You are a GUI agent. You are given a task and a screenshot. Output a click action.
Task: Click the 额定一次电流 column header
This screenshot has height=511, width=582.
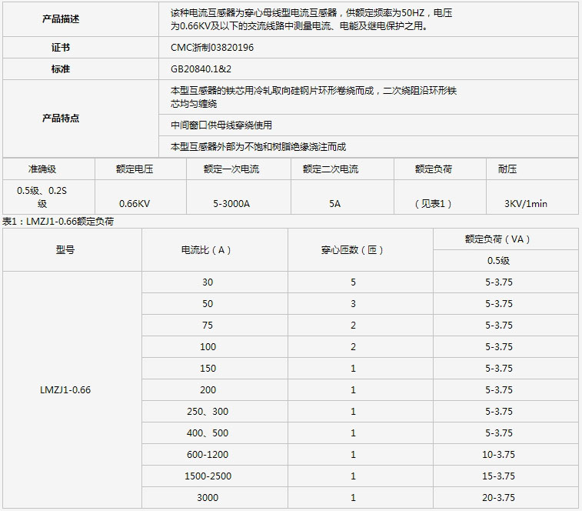point(231,169)
